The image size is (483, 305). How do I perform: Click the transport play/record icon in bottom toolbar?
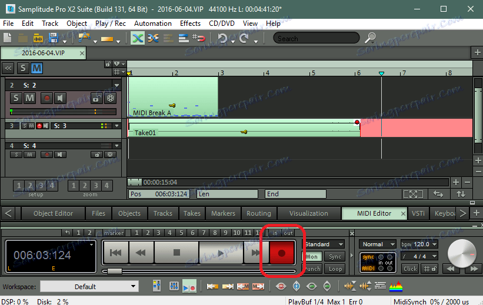[189, 287]
